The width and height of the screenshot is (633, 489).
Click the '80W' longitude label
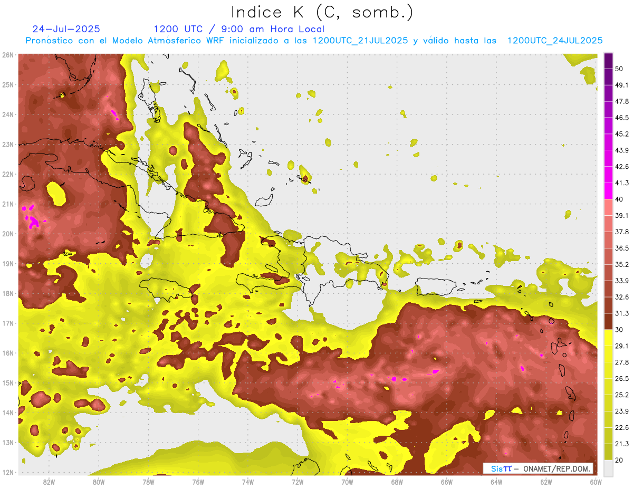coord(99,482)
